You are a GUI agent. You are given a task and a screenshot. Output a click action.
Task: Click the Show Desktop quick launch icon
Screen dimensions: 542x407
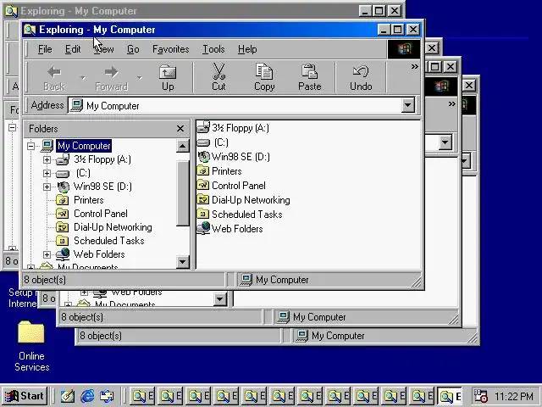68,396
